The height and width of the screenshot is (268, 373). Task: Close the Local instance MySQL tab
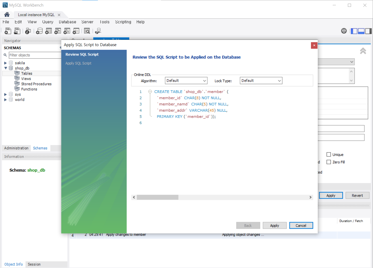click(59, 15)
